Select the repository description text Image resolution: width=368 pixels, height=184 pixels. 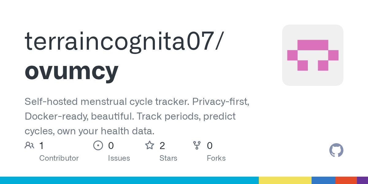tap(137, 117)
